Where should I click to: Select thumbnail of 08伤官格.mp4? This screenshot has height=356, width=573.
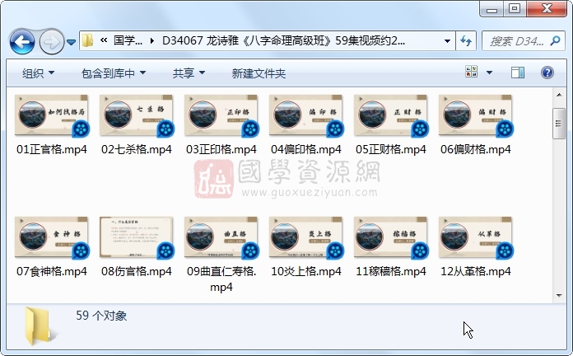click(137, 238)
